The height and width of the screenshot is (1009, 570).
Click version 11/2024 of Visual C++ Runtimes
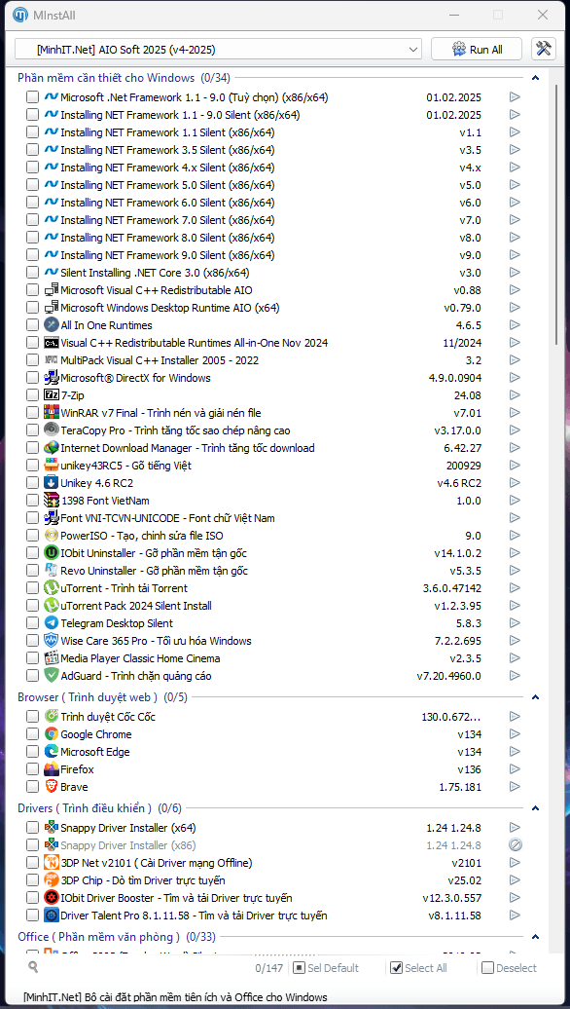click(x=461, y=343)
